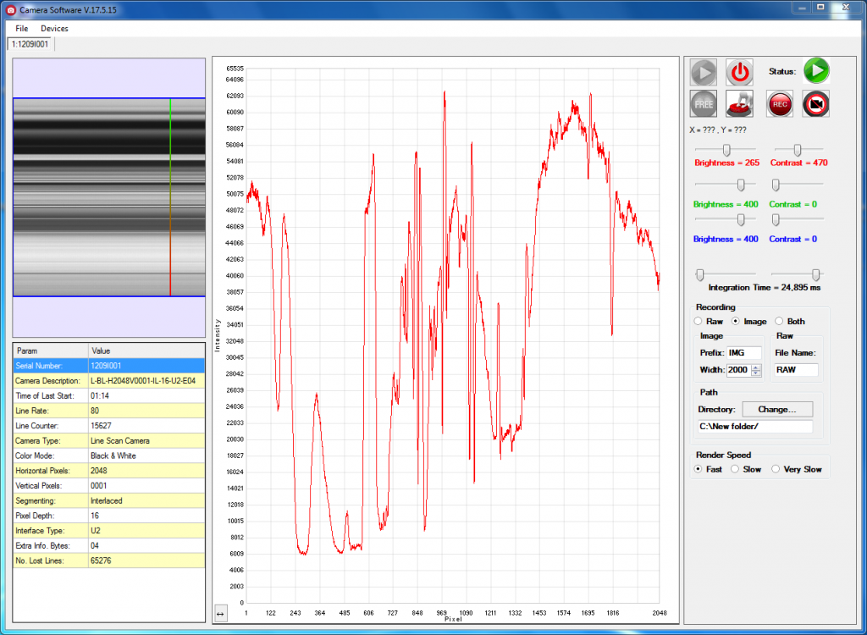This screenshot has height=635, width=867.
Task: Maximize the Camera Software window
Action: pyautogui.click(x=821, y=7)
